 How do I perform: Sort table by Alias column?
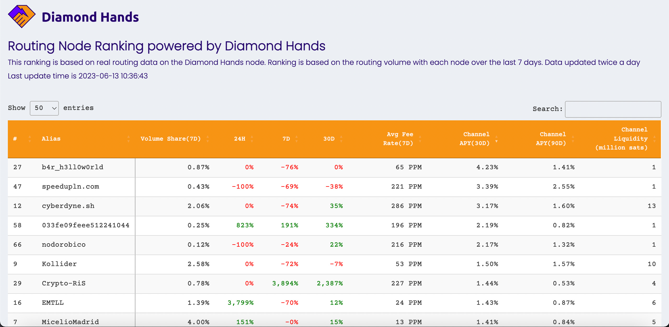[85, 139]
